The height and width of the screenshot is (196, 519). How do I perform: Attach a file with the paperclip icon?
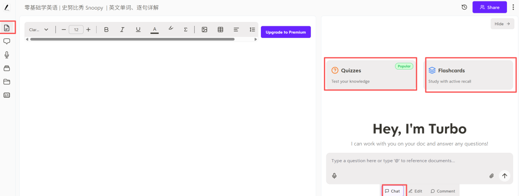point(492,176)
